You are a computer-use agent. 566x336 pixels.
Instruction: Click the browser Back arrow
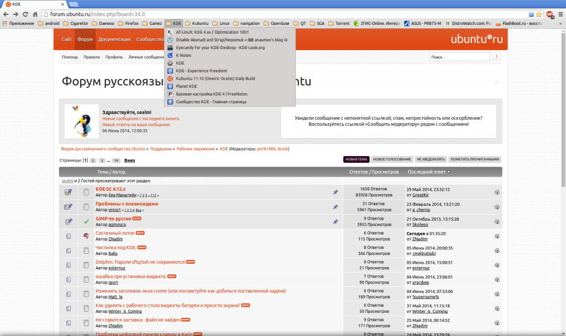tap(6, 14)
